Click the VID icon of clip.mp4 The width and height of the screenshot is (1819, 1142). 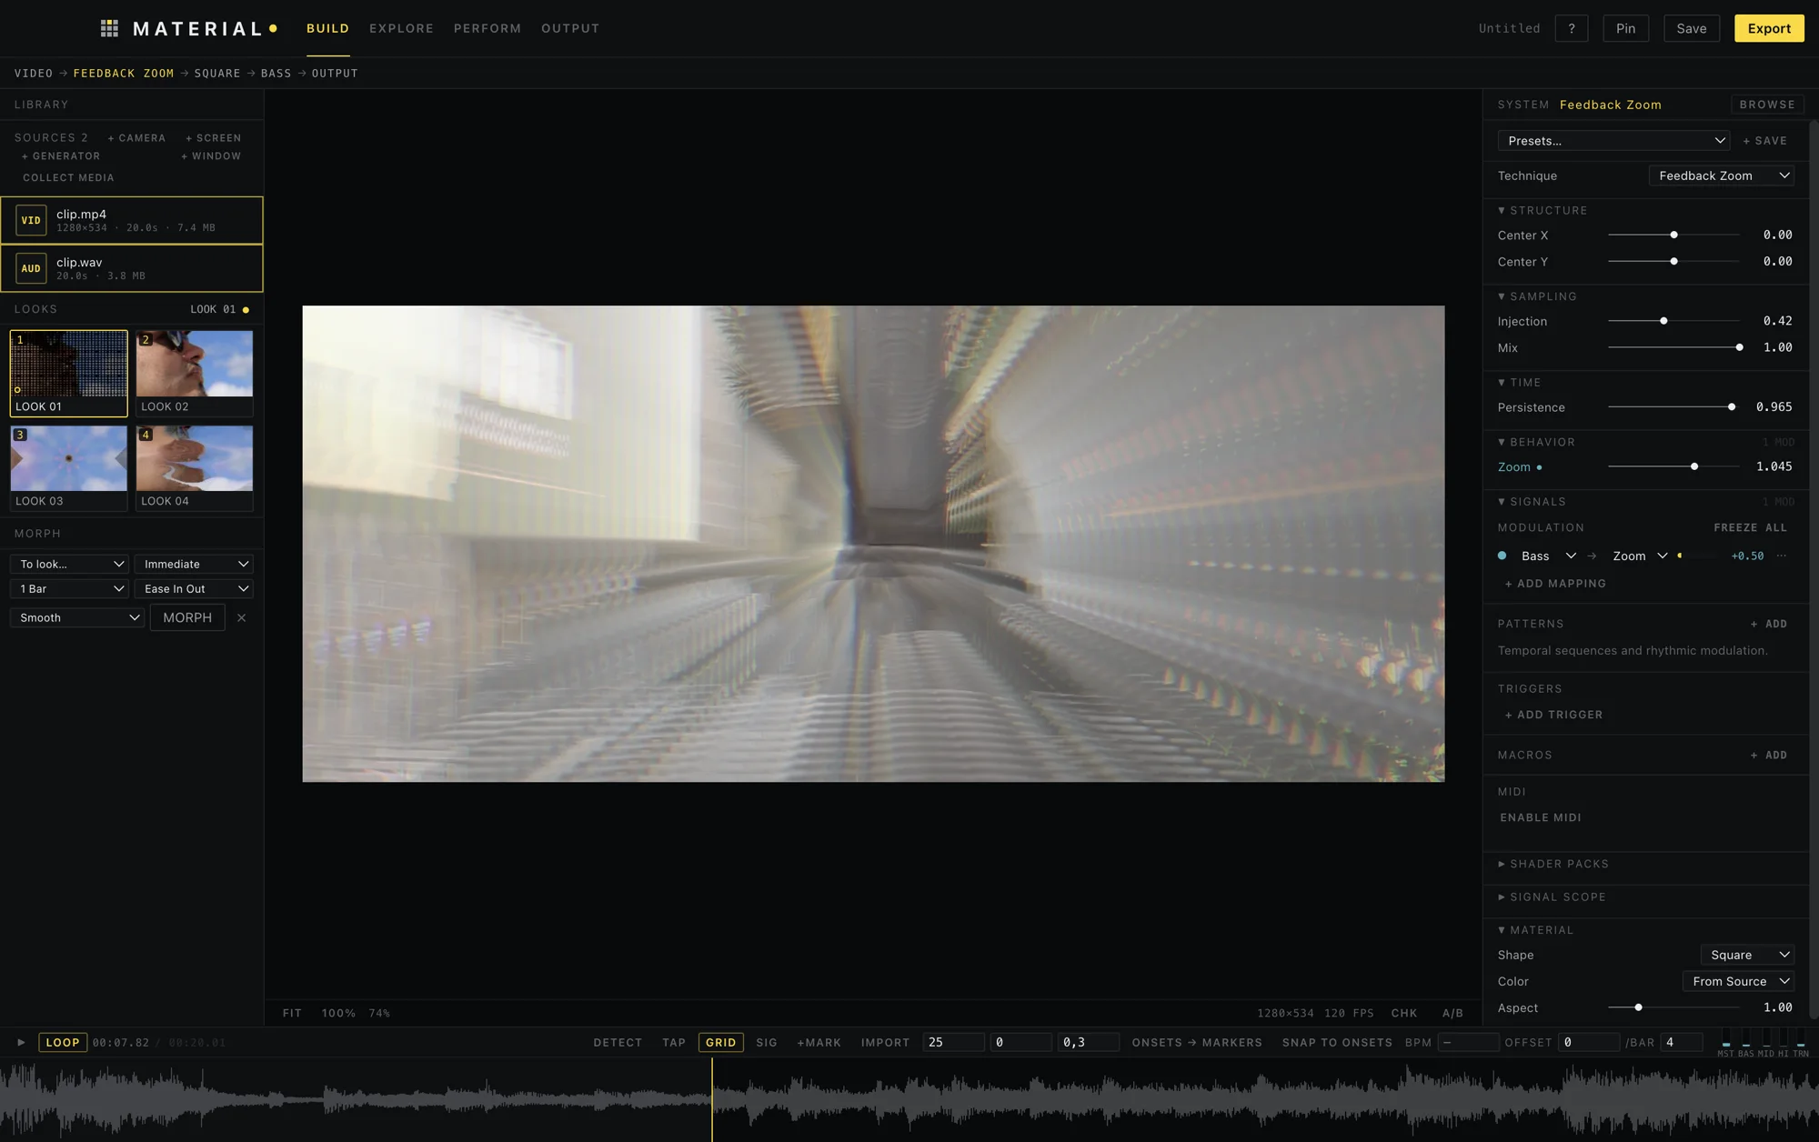[x=31, y=220]
